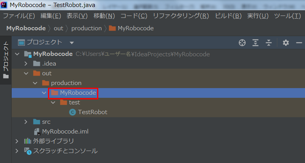Expand the src folder

pos(26,121)
